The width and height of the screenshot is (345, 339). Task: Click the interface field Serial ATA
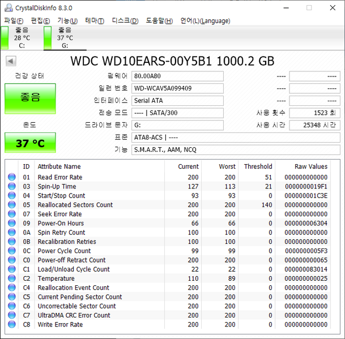point(177,101)
